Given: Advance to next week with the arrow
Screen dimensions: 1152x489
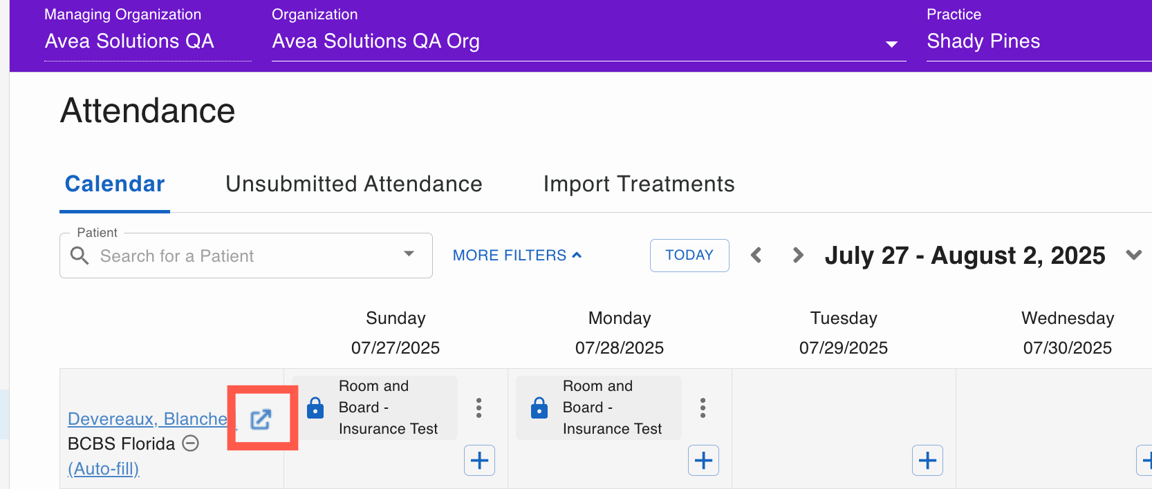Looking at the screenshot, I should pos(798,256).
